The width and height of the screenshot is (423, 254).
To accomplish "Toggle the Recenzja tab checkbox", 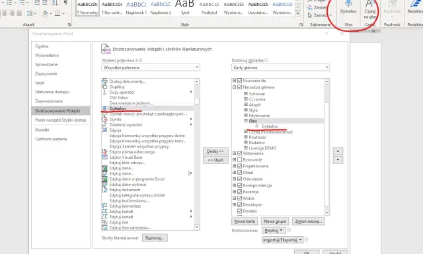I will click(x=239, y=192).
